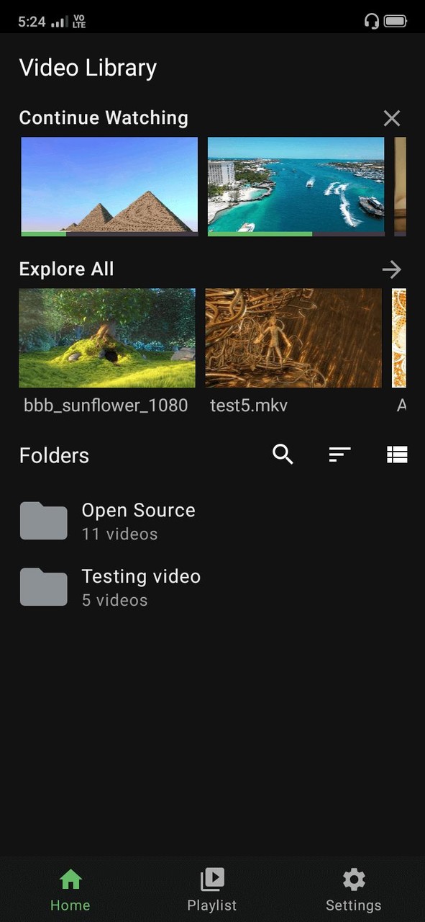Image resolution: width=425 pixels, height=922 pixels.
Task: Open Settings via the gear icon
Action: [x=354, y=880]
